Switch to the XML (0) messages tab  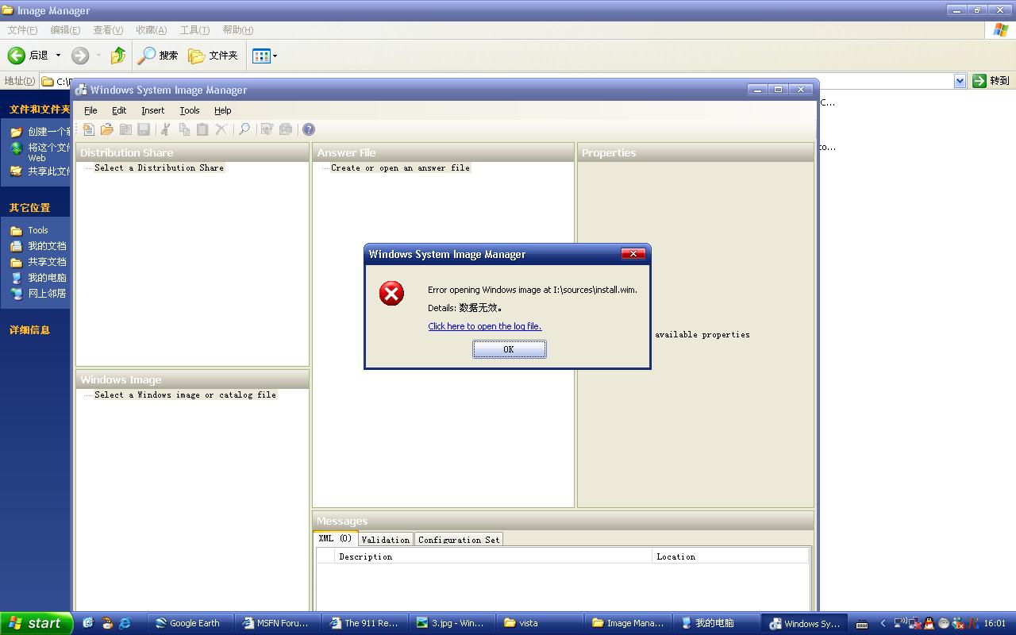tap(335, 539)
